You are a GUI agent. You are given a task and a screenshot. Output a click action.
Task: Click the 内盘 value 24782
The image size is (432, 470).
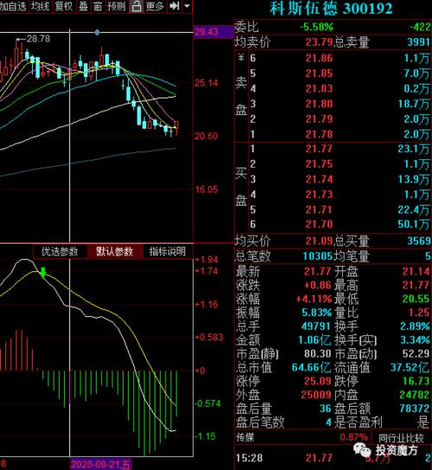click(x=415, y=395)
